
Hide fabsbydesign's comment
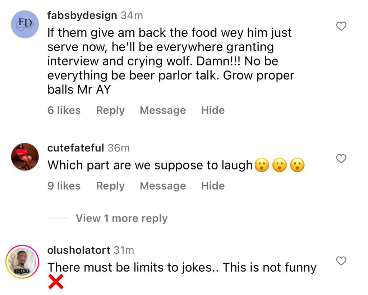pyautogui.click(x=213, y=110)
